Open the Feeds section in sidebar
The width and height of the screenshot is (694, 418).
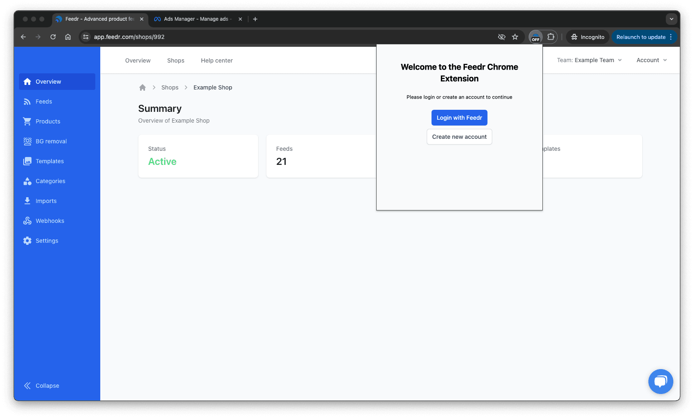43,101
